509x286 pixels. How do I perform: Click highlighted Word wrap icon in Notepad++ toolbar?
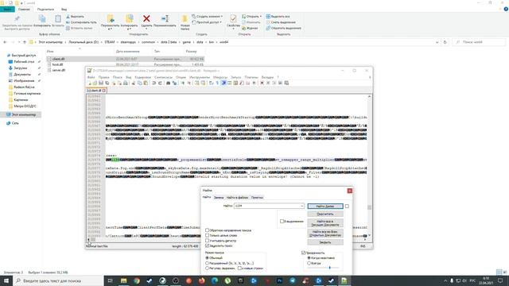(x=223, y=83)
